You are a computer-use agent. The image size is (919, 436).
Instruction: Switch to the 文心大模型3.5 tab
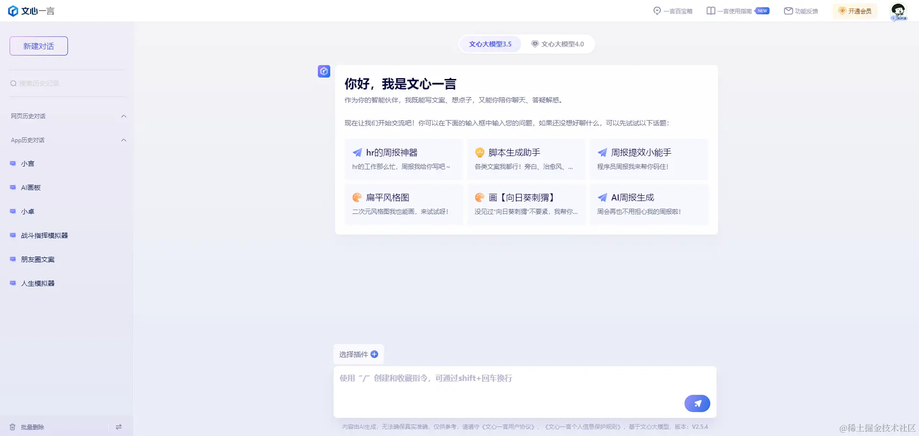pyautogui.click(x=490, y=44)
